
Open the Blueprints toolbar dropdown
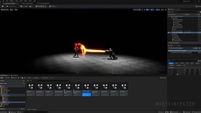(26, 6)
